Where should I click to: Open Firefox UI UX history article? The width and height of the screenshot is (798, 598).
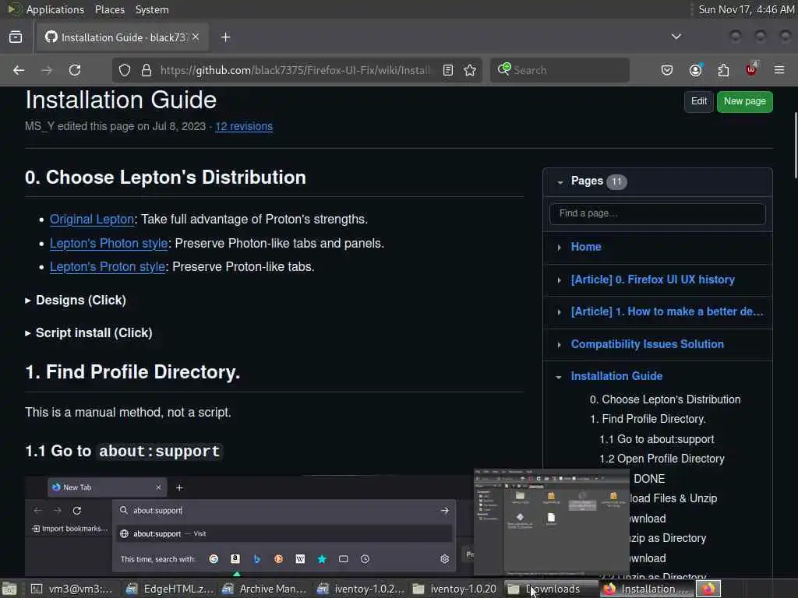652,280
